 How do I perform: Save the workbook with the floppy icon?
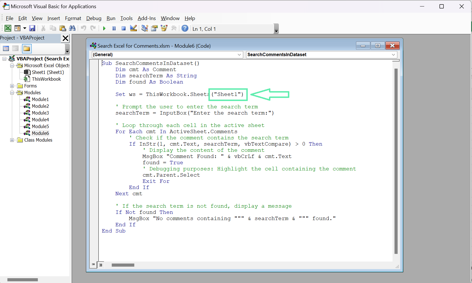(x=32, y=28)
